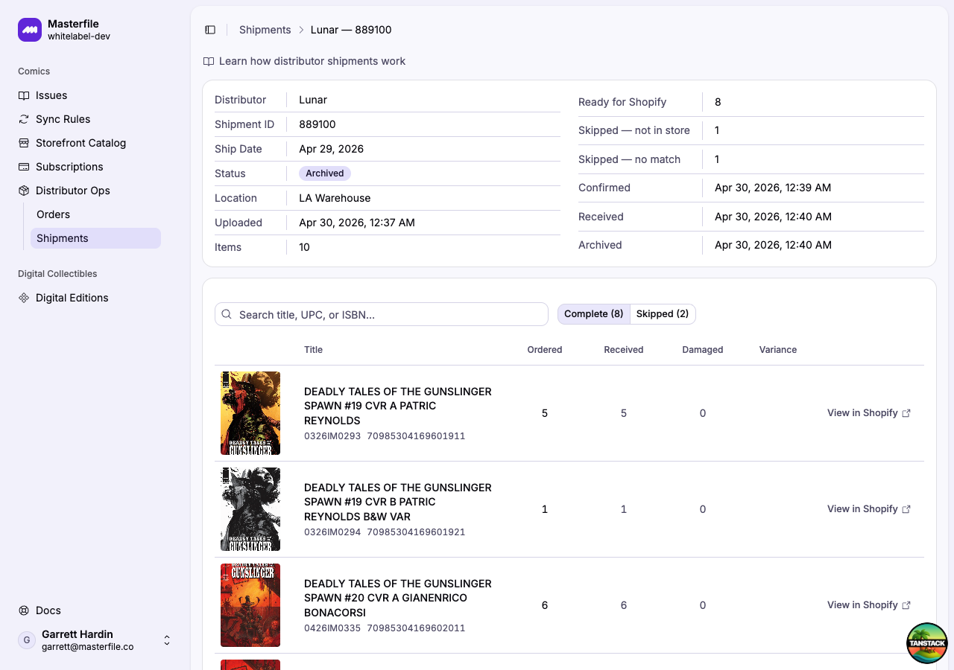Switch to the Skipped (2) tab
Screen dimensions: 954x670
coord(663,314)
